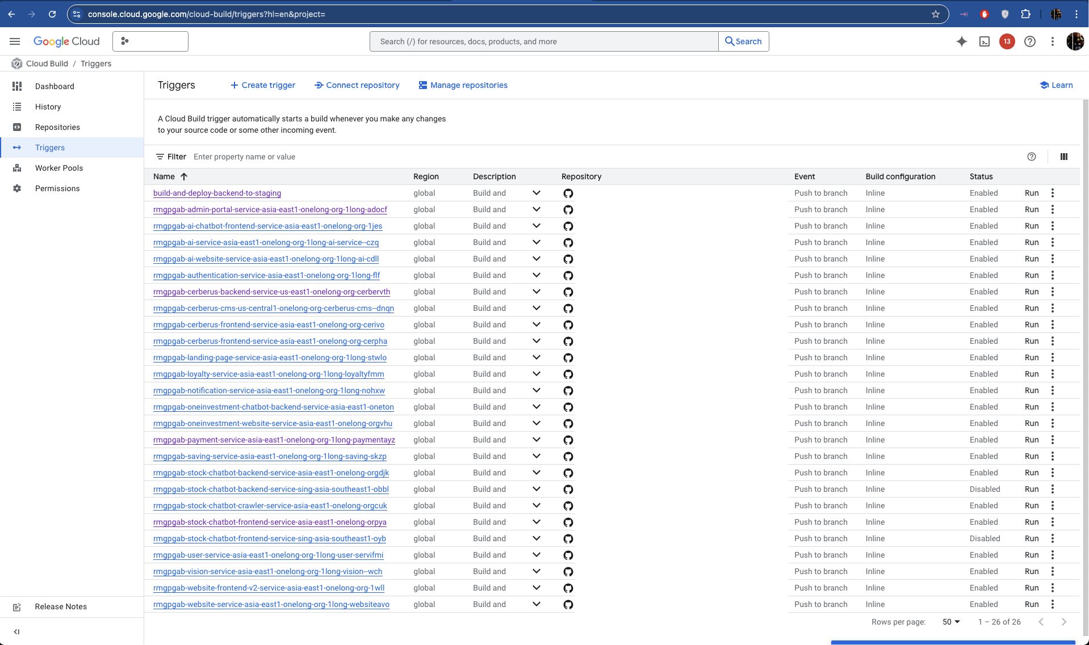This screenshot has height=645, width=1089.
Task: Open the Gemini AI sparkle assistant
Action: click(x=961, y=41)
